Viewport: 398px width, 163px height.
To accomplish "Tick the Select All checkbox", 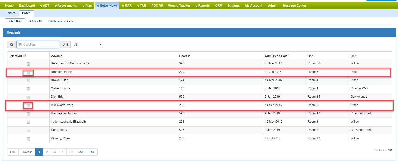I will 24,56.
